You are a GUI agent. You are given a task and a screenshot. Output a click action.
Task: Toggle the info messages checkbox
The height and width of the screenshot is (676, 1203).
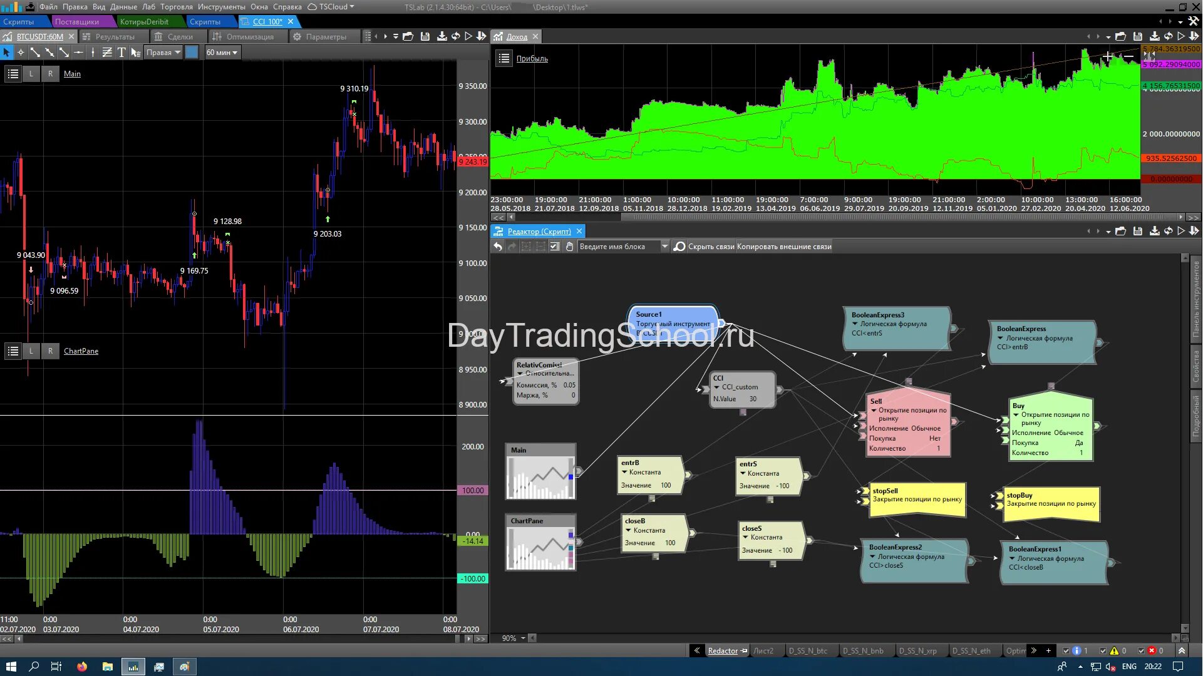click(1066, 651)
